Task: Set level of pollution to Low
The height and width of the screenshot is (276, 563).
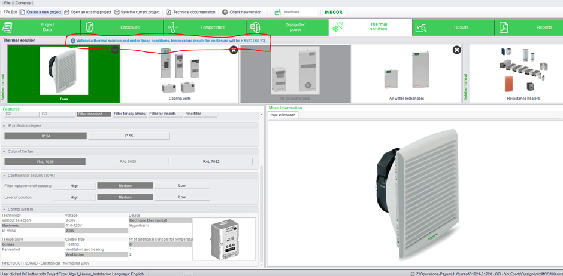Action: (181, 197)
